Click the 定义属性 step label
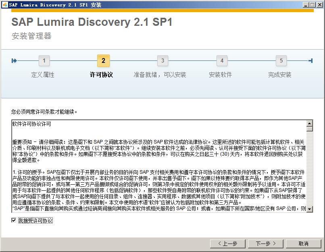Screen dimensions: 325x252 tap(43, 75)
